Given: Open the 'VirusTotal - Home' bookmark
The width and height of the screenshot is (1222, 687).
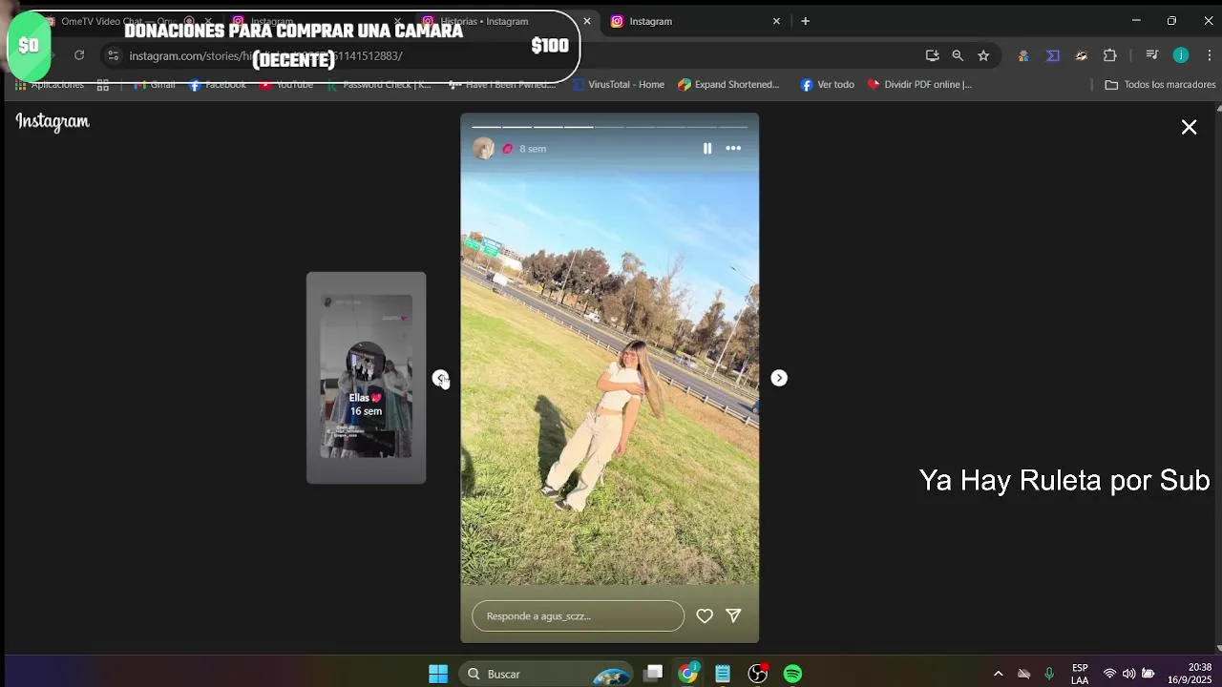Looking at the screenshot, I should point(618,84).
